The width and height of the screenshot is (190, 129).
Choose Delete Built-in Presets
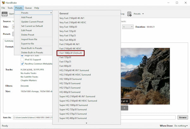[32, 52]
